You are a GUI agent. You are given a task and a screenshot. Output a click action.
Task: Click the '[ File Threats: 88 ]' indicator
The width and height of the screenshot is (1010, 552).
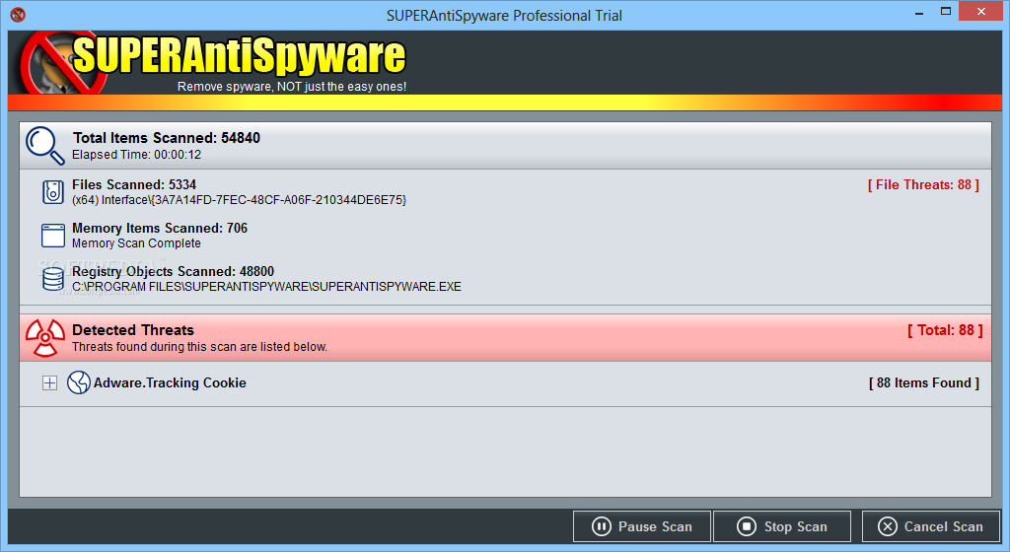click(923, 184)
